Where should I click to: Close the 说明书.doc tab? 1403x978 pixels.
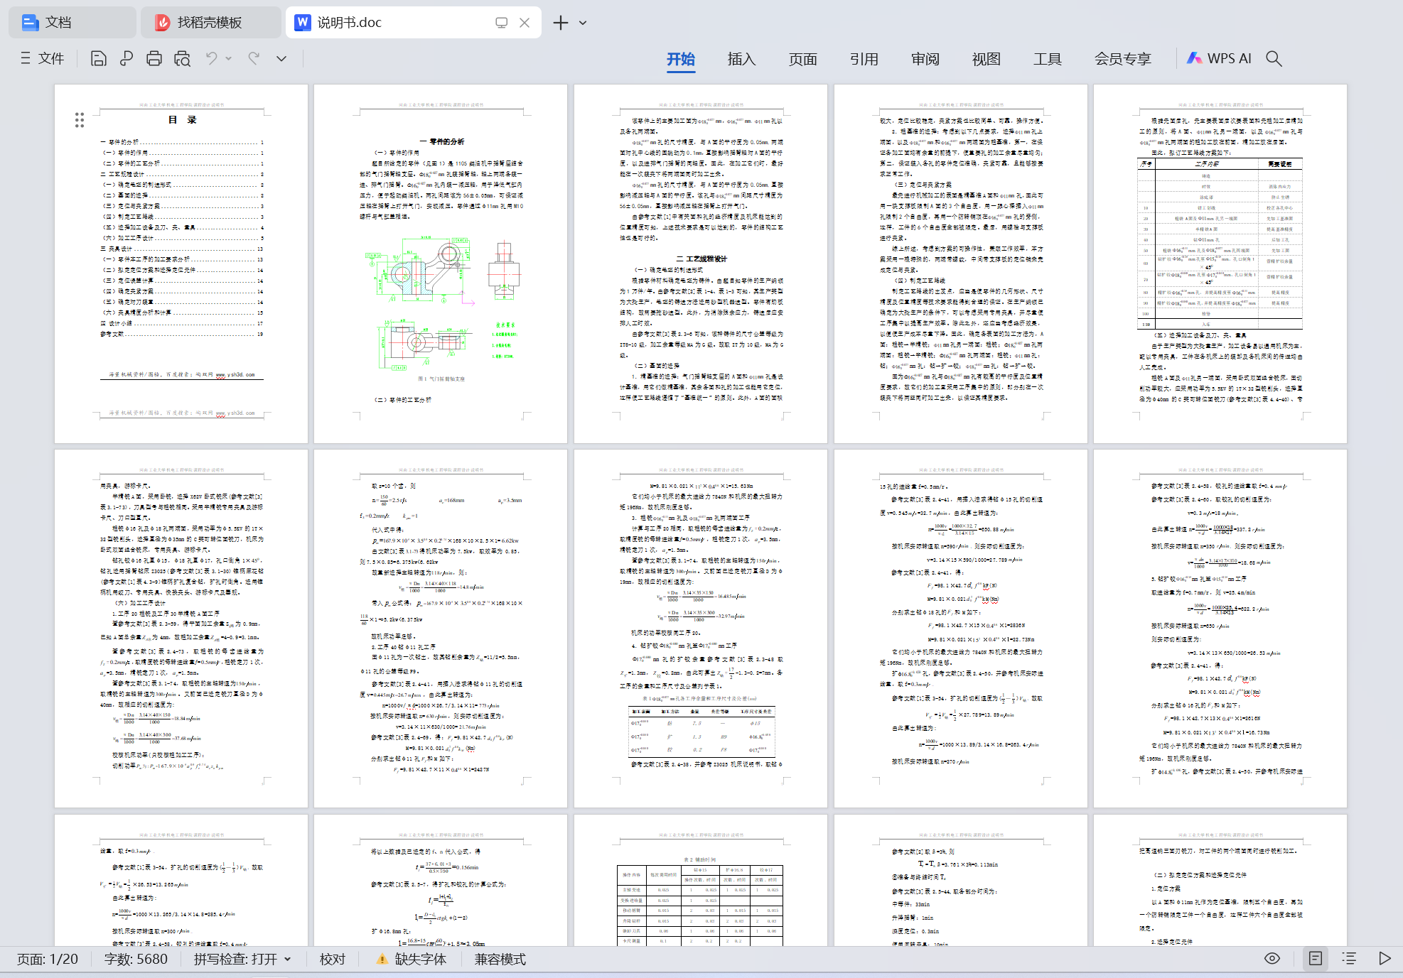[x=525, y=23]
